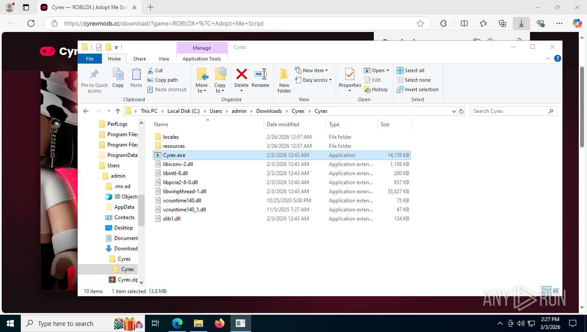Click Select all in ribbon
587x332 pixels.
click(x=410, y=70)
